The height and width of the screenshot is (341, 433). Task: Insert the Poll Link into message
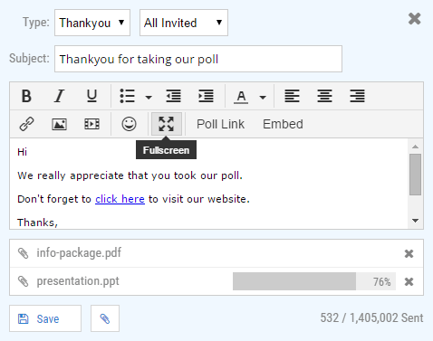pyautogui.click(x=220, y=124)
